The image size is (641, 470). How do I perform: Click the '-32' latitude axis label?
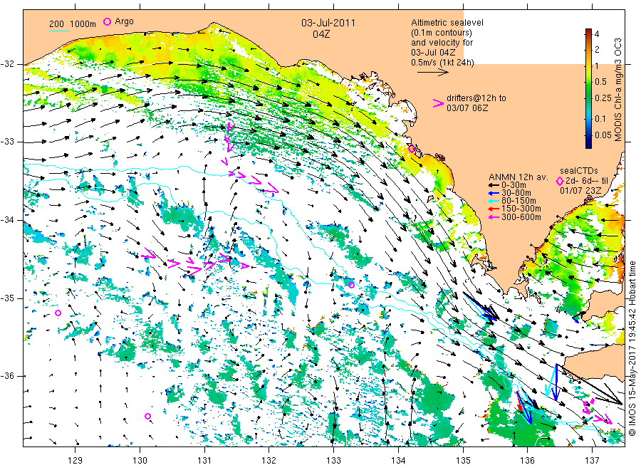pyautogui.click(x=7, y=64)
